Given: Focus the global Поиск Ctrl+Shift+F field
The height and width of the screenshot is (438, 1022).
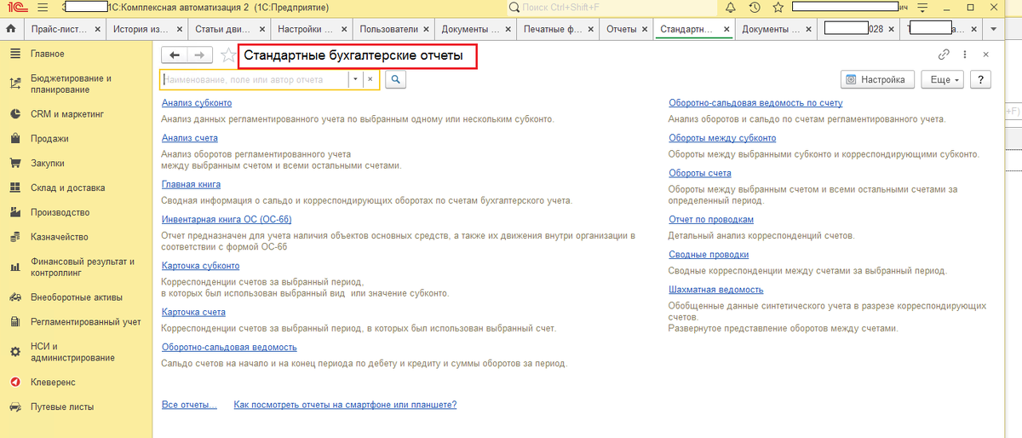Looking at the screenshot, I should pos(613,8).
